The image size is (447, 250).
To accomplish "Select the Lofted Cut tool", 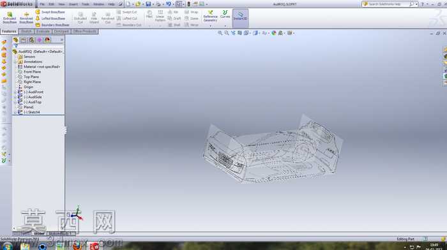I will pyautogui.click(x=127, y=18).
